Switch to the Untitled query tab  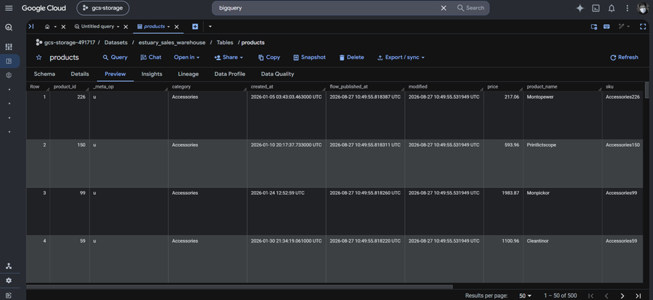point(94,26)
